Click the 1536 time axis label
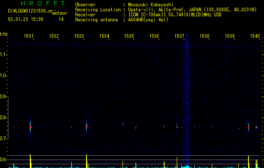Viewport: 264px width, 168px height. [154, 36]
